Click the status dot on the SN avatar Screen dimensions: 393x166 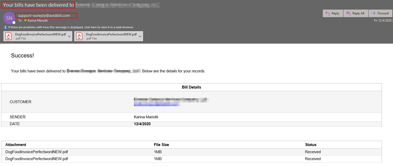pyautogui.click(x=14, y=23)
